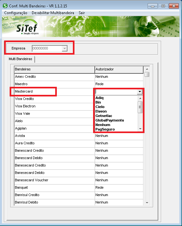Click the Bandeiras column header
The image size is (182, 226).
click(54, 69)
